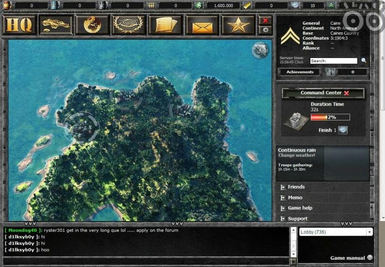Open the Lobby (736) chat dropdown

click(x=336, y=232)
